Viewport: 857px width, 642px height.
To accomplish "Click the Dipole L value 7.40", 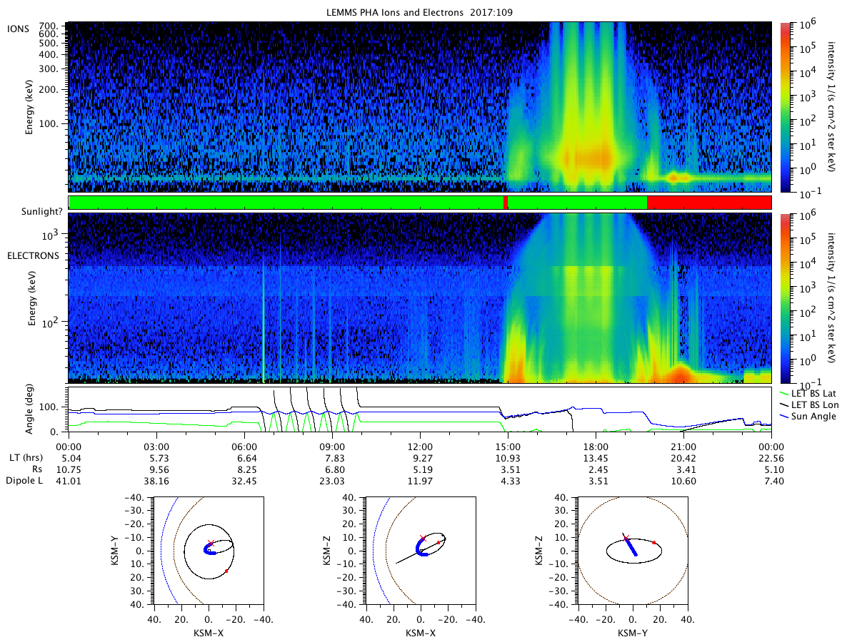I will 771,481.
